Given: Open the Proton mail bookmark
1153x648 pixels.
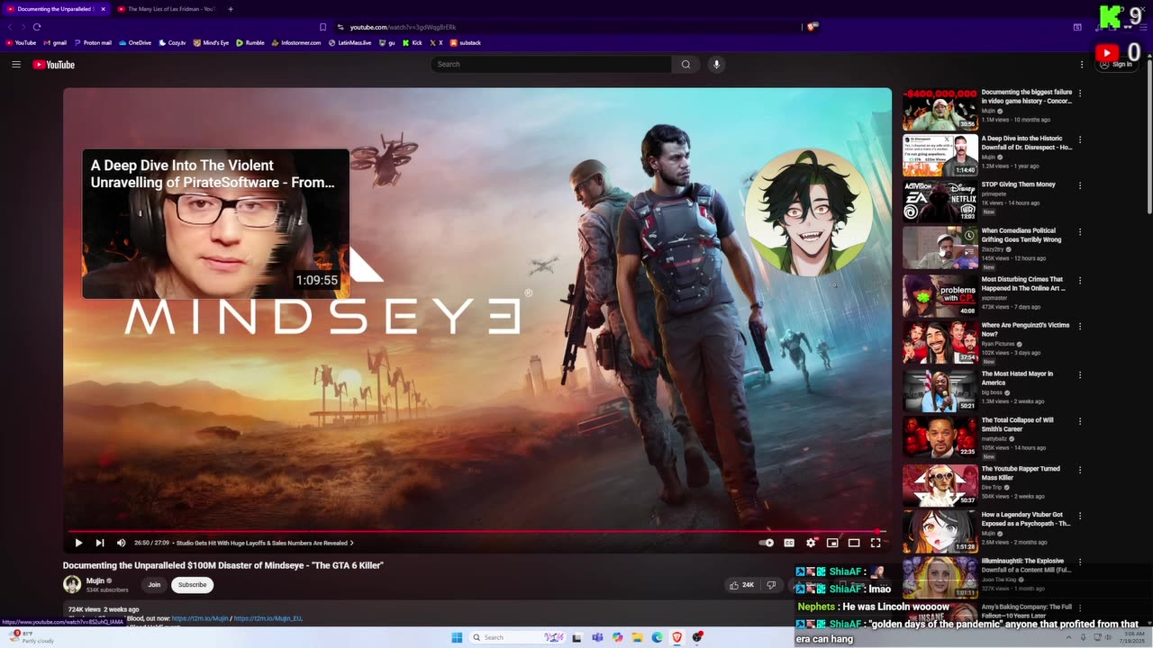Looking at the screenshot, I should [93, 42].
